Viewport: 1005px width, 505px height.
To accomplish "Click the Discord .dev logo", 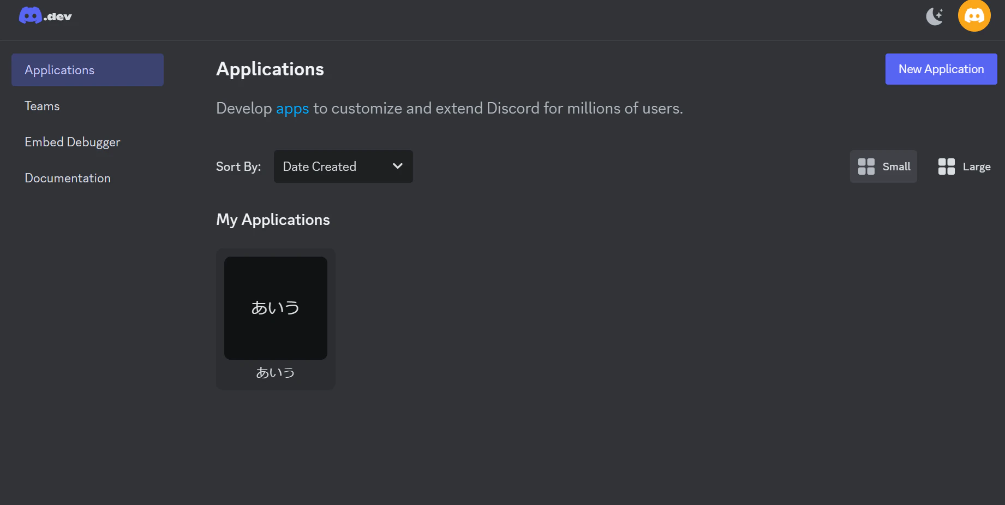I will tap(45, 16).
